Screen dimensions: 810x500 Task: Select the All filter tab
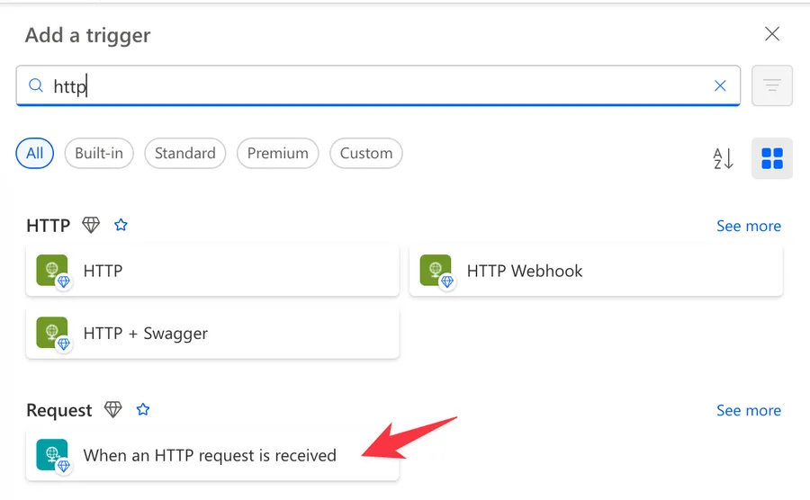(x=35, y=153)
